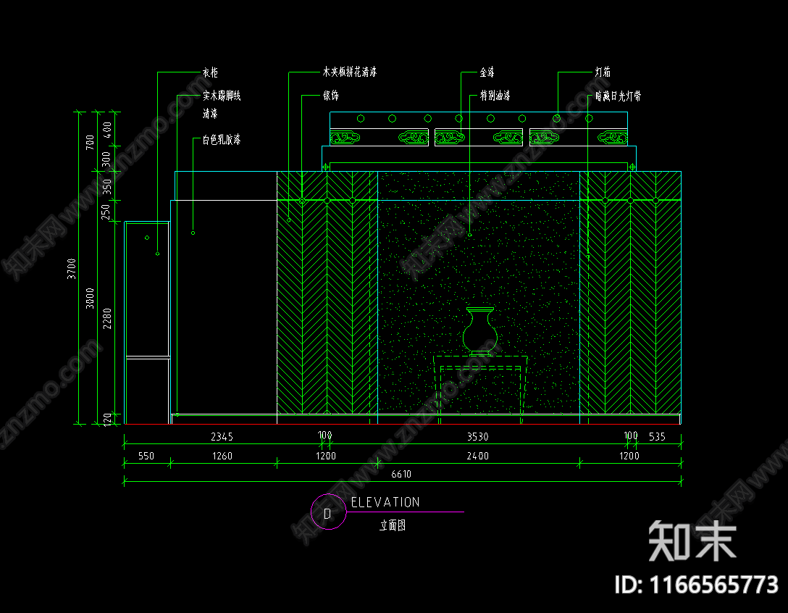
Task: Select the 实木踢脚线 annotation text
Action: [x=222, y=96]
